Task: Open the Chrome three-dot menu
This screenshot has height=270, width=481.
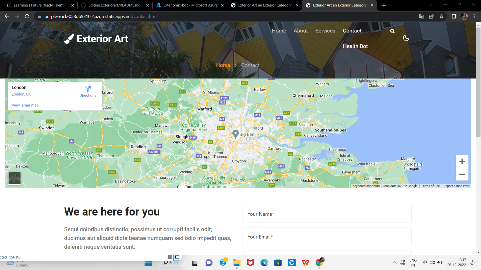Action: [474, 16]
